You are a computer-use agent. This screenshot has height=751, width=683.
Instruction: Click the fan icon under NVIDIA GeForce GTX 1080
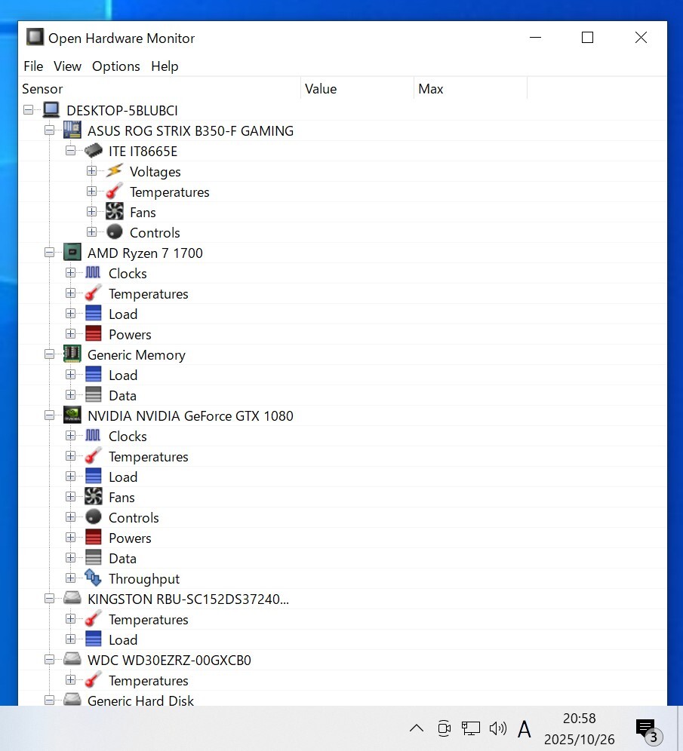pos(93,497)
